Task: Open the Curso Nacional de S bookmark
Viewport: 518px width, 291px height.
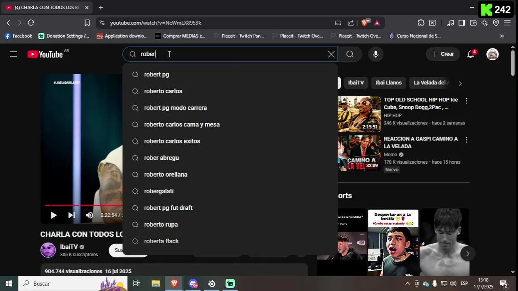Action: pyautogui.click(x=415, y=36)
